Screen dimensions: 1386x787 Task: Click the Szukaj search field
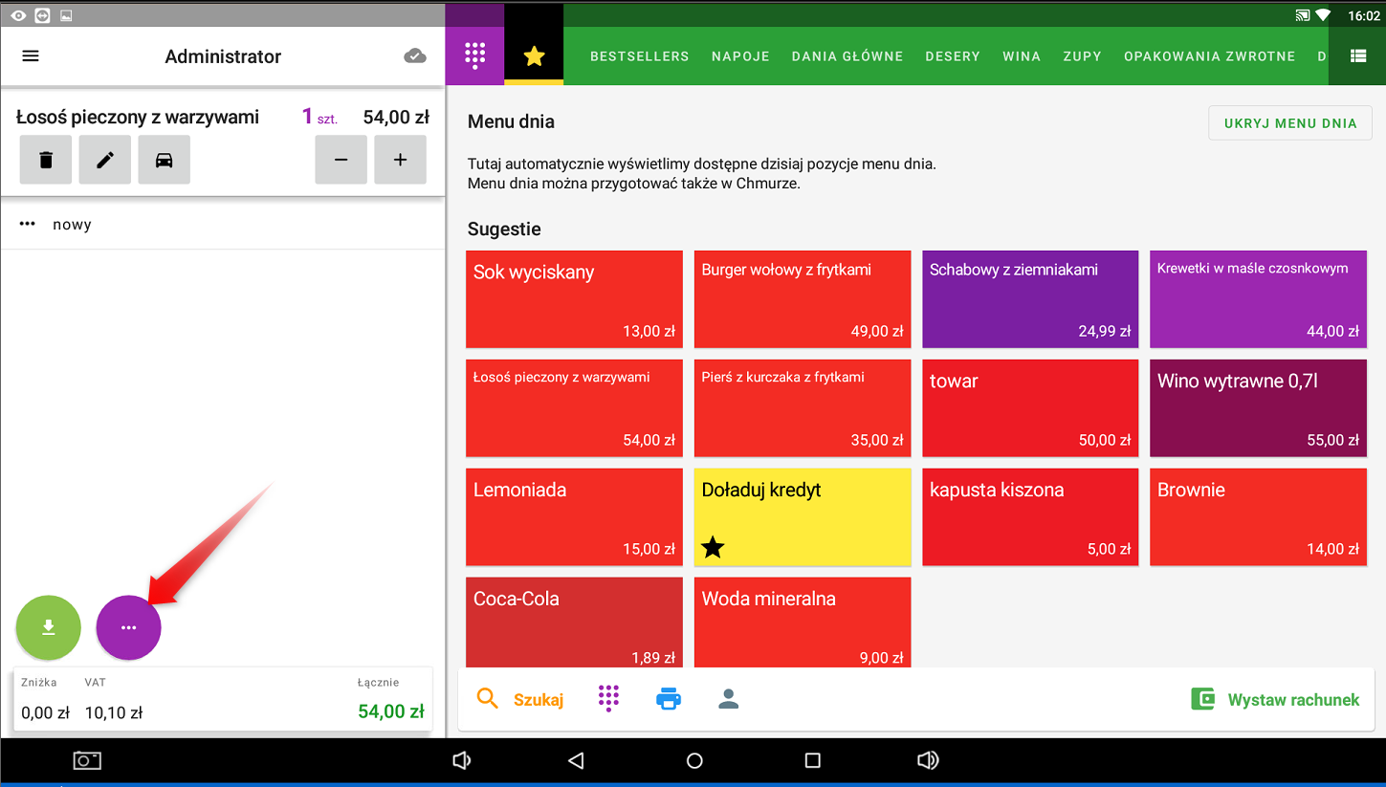click(521, 699)
